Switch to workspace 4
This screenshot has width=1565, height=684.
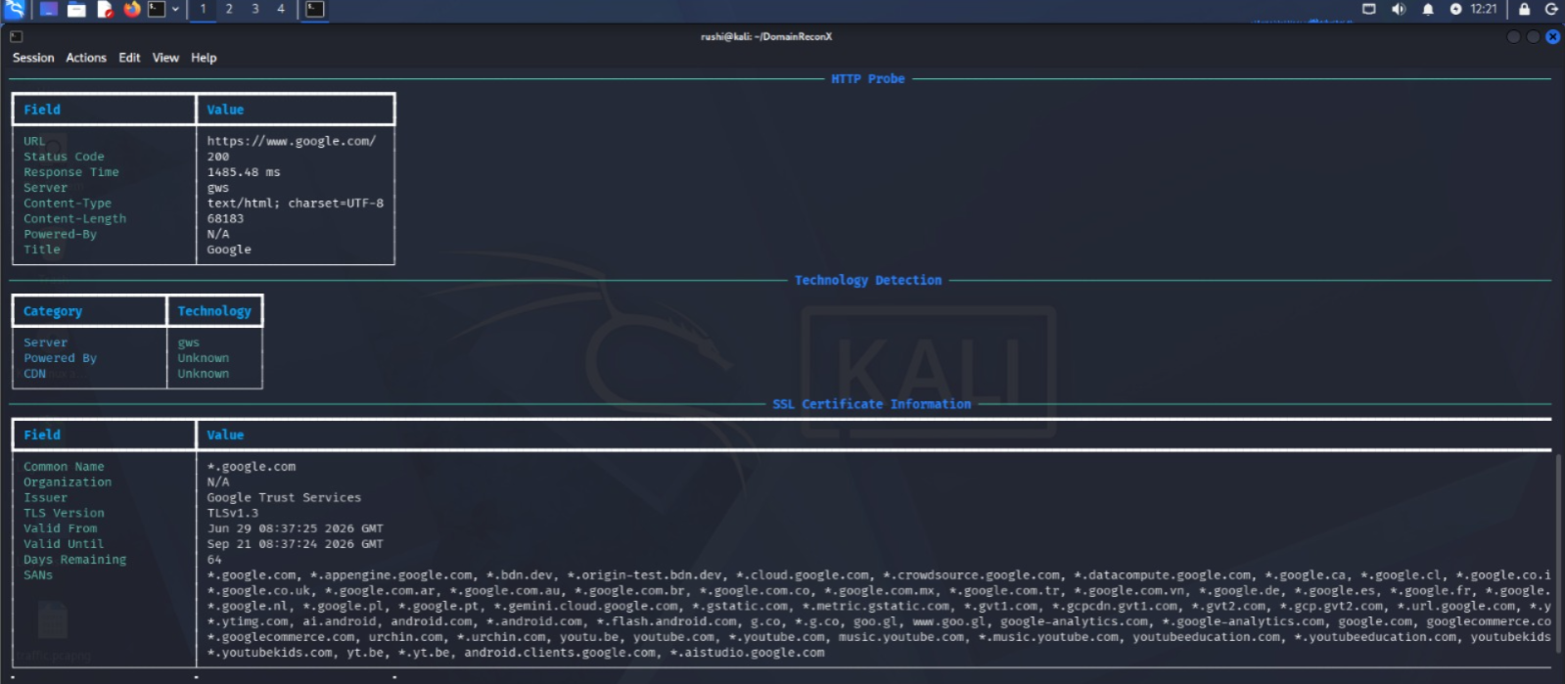281,9
